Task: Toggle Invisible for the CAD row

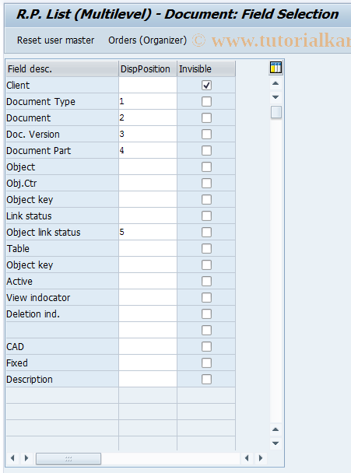Action: pyautogui.click(x=206, y=347)
